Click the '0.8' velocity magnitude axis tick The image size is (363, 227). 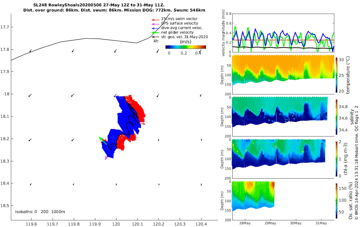point(228,14)
